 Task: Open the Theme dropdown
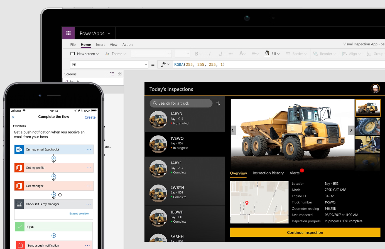(x=116, y=54)
